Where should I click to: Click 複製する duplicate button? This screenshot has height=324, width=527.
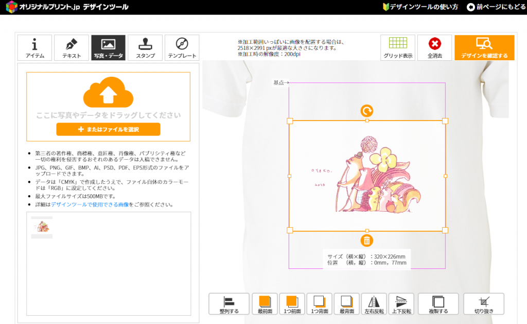coord(438,304)
